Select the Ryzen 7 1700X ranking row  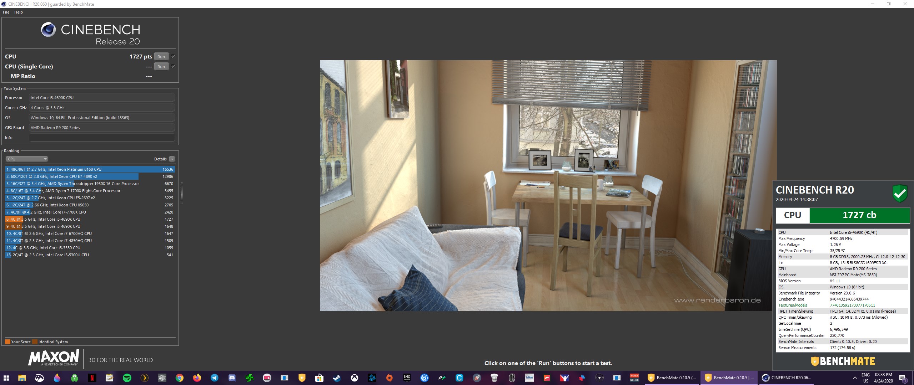[x=90, y=191]
